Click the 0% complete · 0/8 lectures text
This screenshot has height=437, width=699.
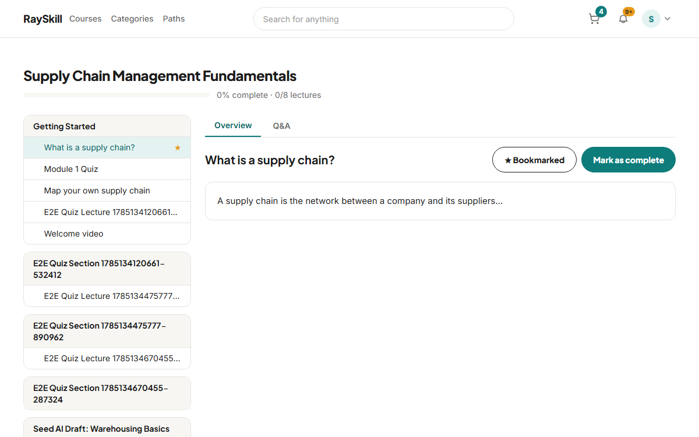tap(269, 95)
